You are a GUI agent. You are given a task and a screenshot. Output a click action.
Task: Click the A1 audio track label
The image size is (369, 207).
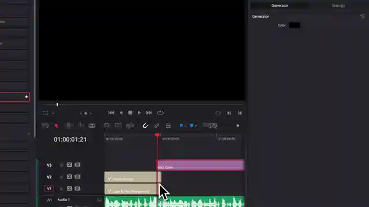pos(50,200)
